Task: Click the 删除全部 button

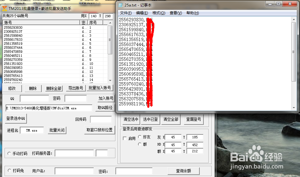Action: point(54,88)
